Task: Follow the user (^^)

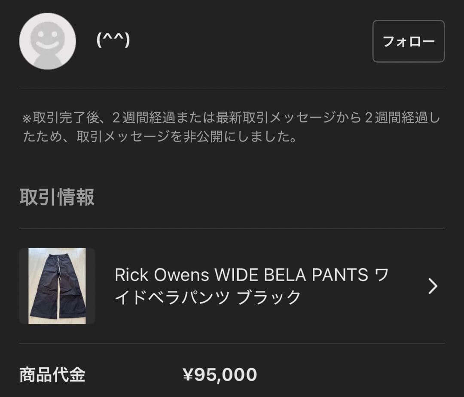Action: [x=408, y=41]
